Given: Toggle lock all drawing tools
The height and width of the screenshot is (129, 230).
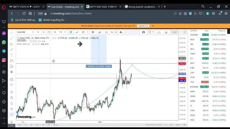Looking at the screenshot, I should coord(11,103).
